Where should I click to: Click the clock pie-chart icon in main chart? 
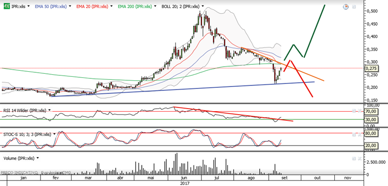coord(345,7)
